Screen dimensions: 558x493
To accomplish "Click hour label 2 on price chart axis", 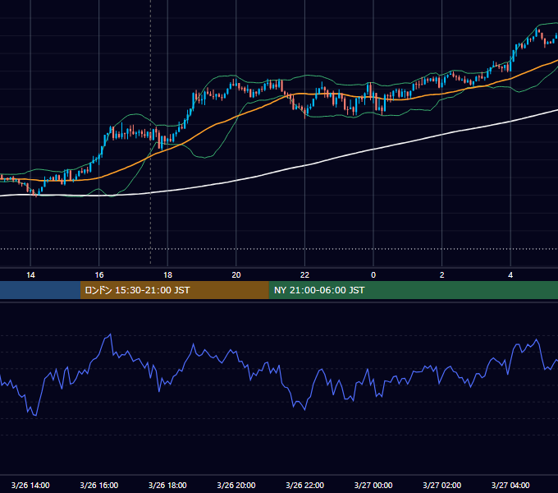I will pos(442,275).
